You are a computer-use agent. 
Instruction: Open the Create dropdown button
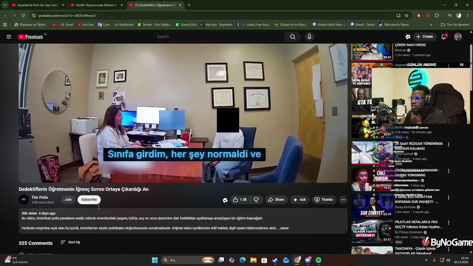[424, 37]
